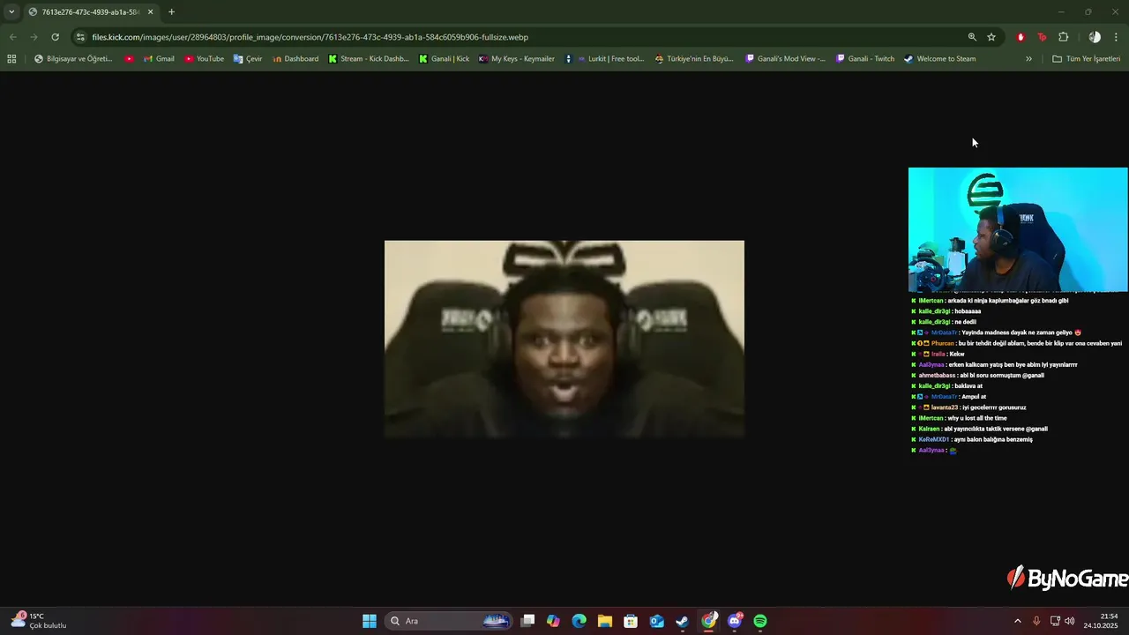Open the YouTube bookmark
1129x635 pixels.
click(x=204, y=59)
